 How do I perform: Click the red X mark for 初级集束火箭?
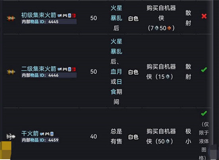pyautogui.click(x=204, y=16)
